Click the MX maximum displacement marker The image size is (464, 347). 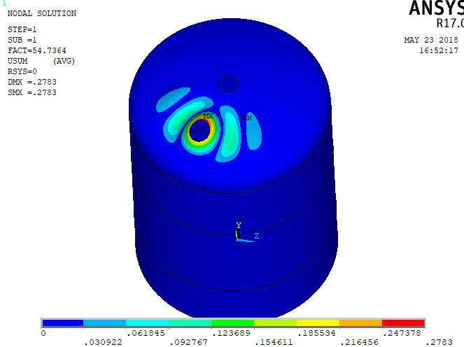click(208, 115)
